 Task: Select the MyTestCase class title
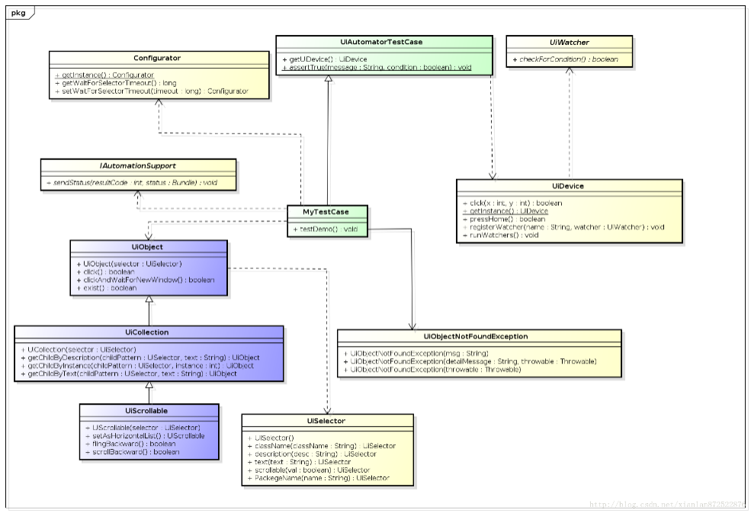tap(326, 212)
